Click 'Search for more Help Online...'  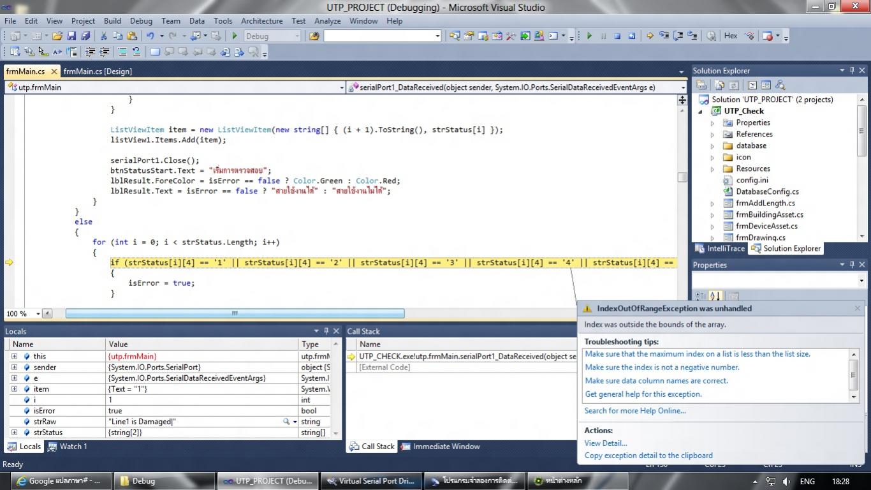click(635, 411)
